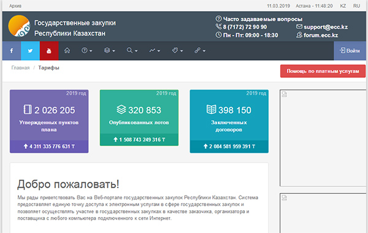Click the upper broken image placeholder in sidebar
Viewport: 368px width, 233px height.
(323, 138)
